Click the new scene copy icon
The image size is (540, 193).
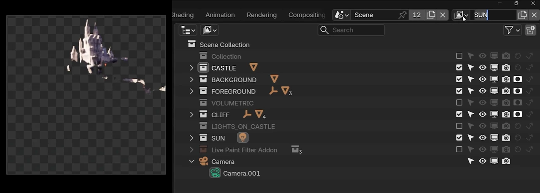[x=431, y=15]
